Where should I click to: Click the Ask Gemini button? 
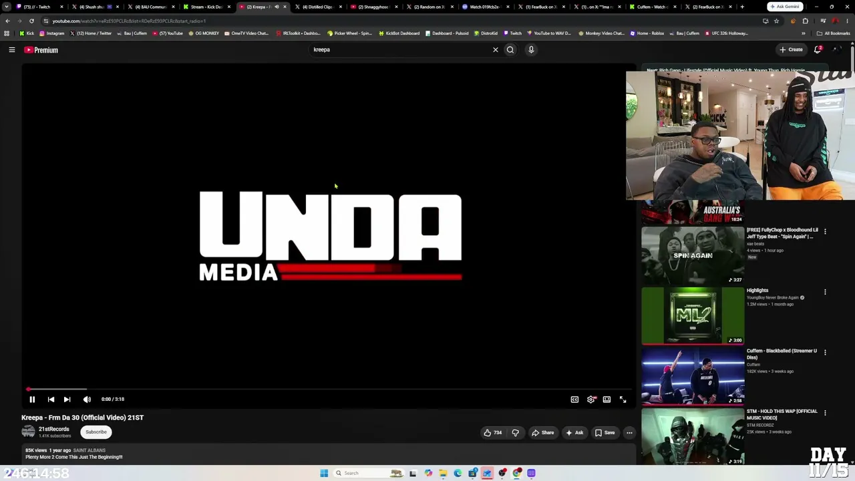pos(785,7)
